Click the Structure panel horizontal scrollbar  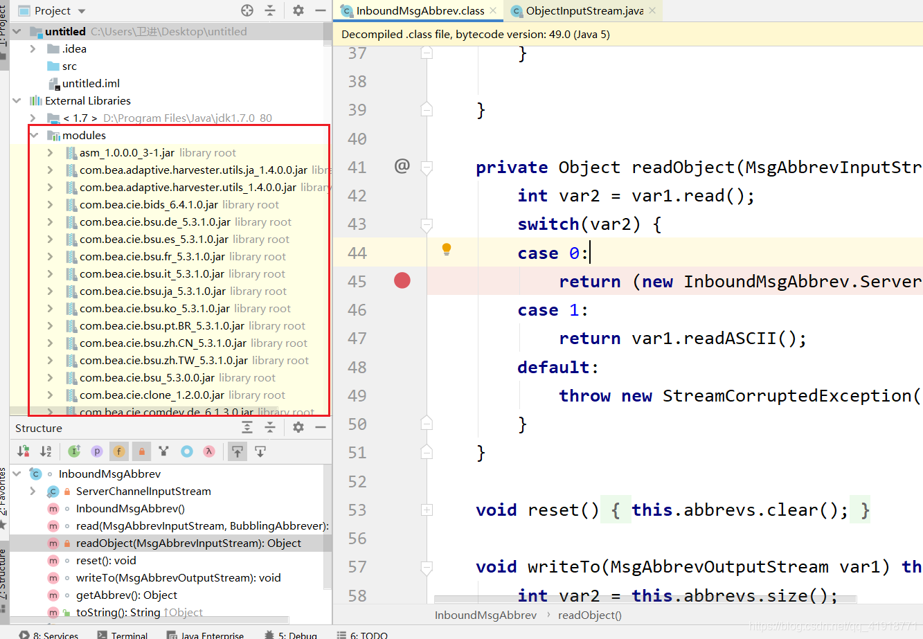click(x=150, y=620)
